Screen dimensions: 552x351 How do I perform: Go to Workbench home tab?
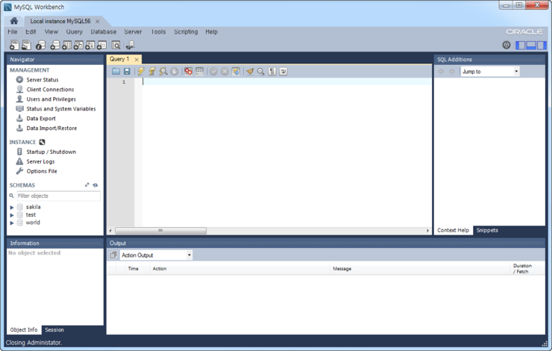point(14,21)
